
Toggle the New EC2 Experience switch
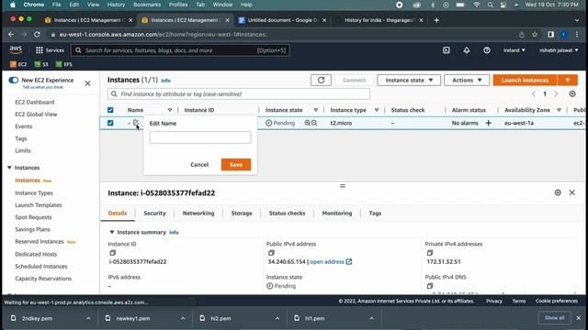13,80
